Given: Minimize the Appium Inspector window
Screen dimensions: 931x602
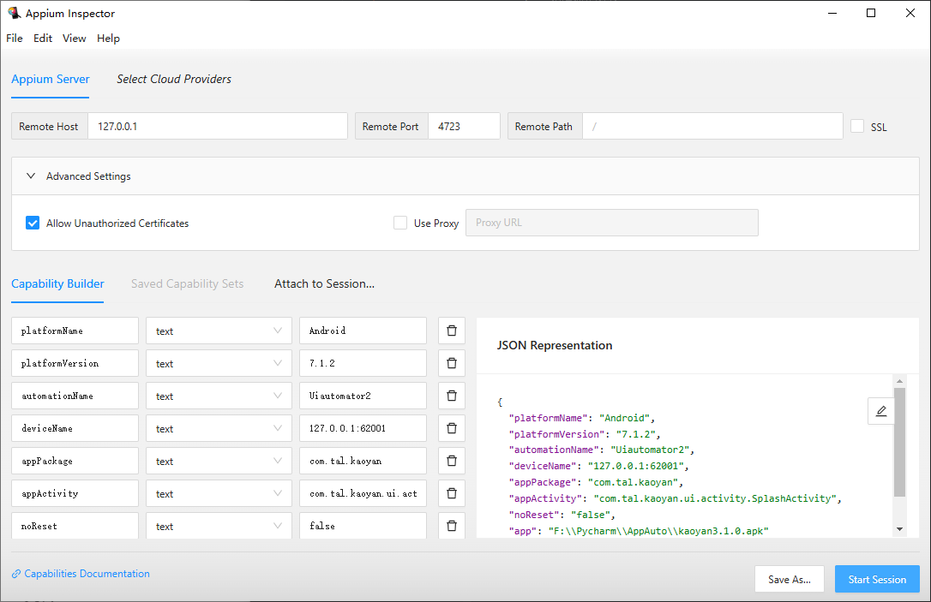Looking at the screenshot, I should click(832, 13).
